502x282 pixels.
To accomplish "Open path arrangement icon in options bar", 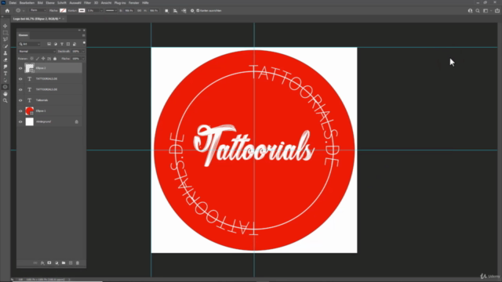I will [x=184, y=10].
